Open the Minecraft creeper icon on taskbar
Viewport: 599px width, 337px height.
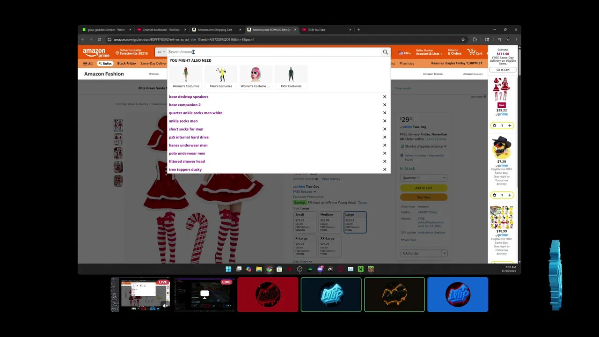tap(361, 269)
